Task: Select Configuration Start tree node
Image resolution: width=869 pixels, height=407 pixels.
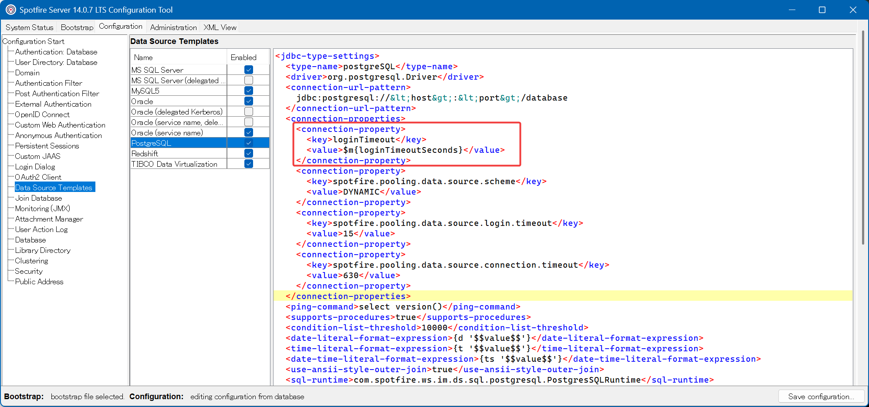Action: point(33,41)
